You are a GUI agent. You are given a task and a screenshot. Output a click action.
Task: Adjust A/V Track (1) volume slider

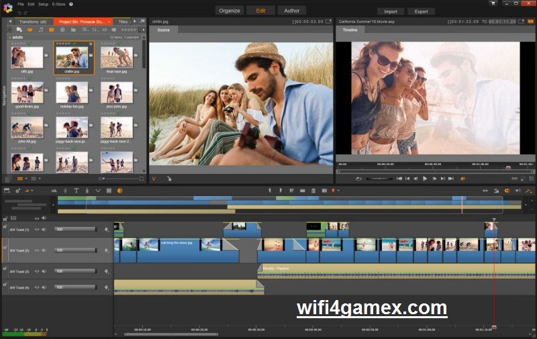coord(75,229)
